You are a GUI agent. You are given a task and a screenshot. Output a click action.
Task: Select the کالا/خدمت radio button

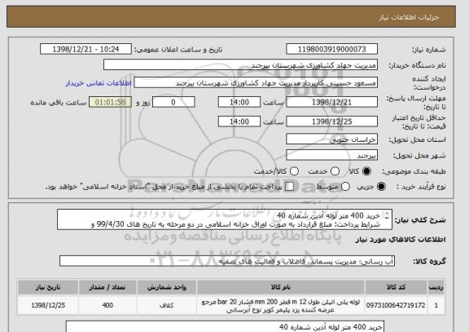[x=294, y=171]
